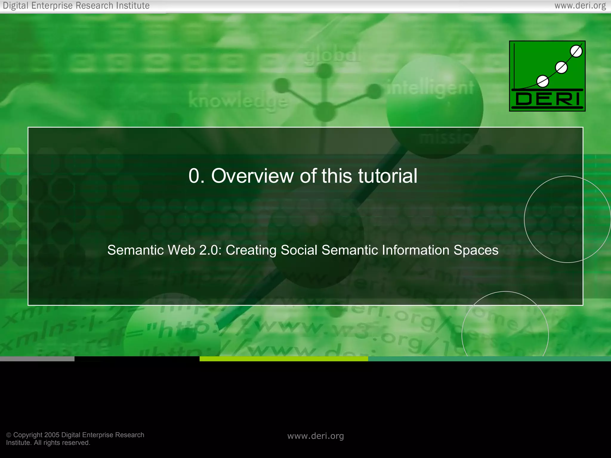Click the blurred word 'global' in the background
Viewport: 611px width, 458px height.
pyautogui.click(x=332, y=56)
